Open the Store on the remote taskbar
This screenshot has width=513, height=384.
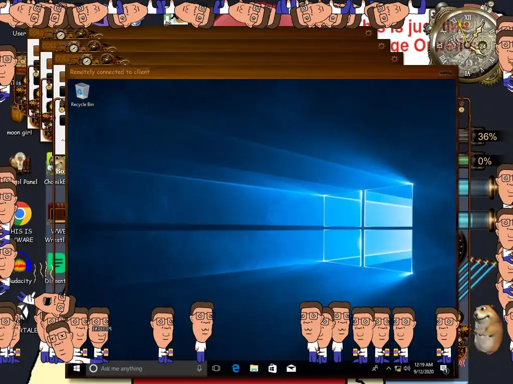click(273, 368)
